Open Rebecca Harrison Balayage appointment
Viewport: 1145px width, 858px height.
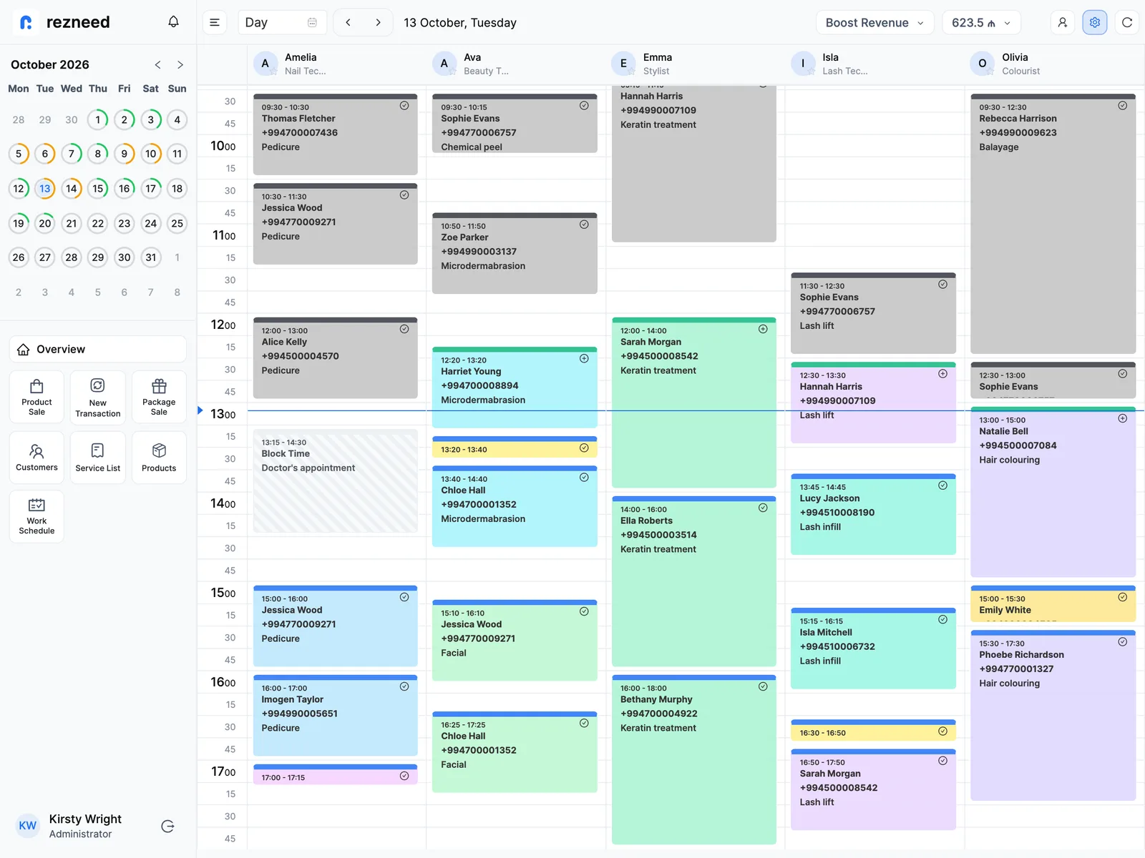pyautogui.click(x=1053, y=224)
